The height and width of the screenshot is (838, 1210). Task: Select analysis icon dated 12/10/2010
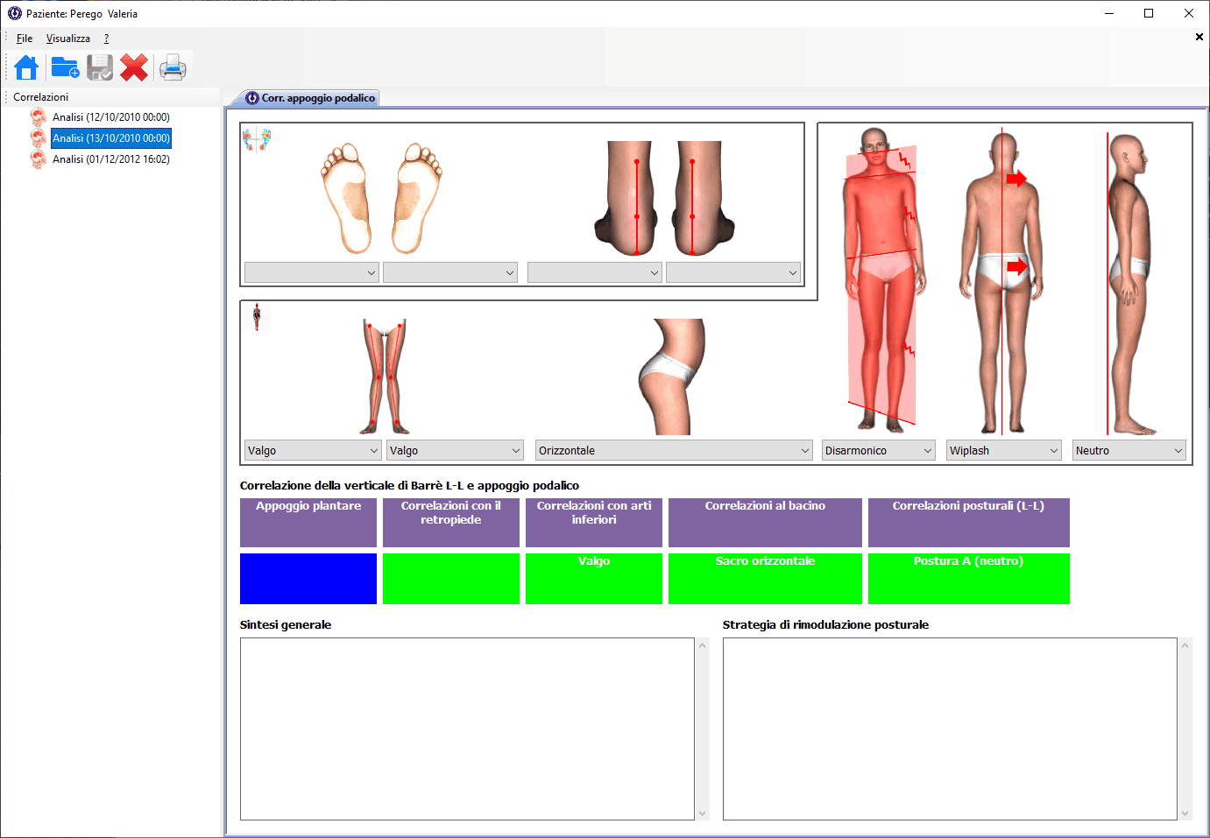click(39, 117)
